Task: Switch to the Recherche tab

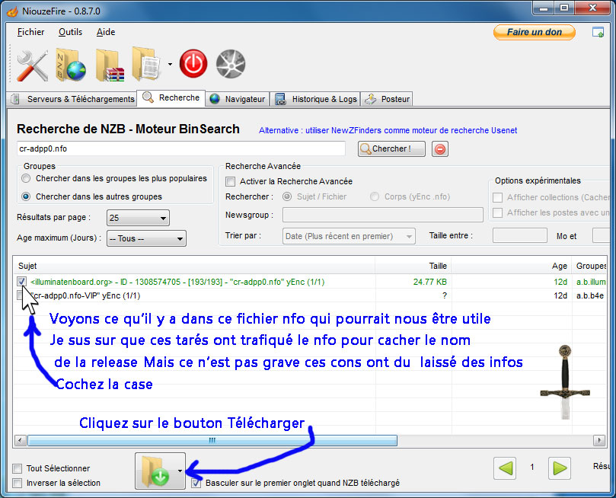Action: point(171,97)
